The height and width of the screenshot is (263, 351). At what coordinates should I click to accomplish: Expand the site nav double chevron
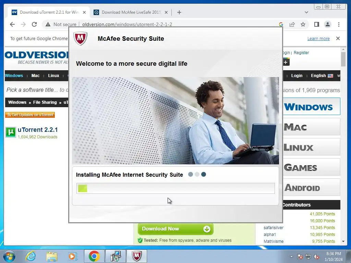(x=338, y=76)
